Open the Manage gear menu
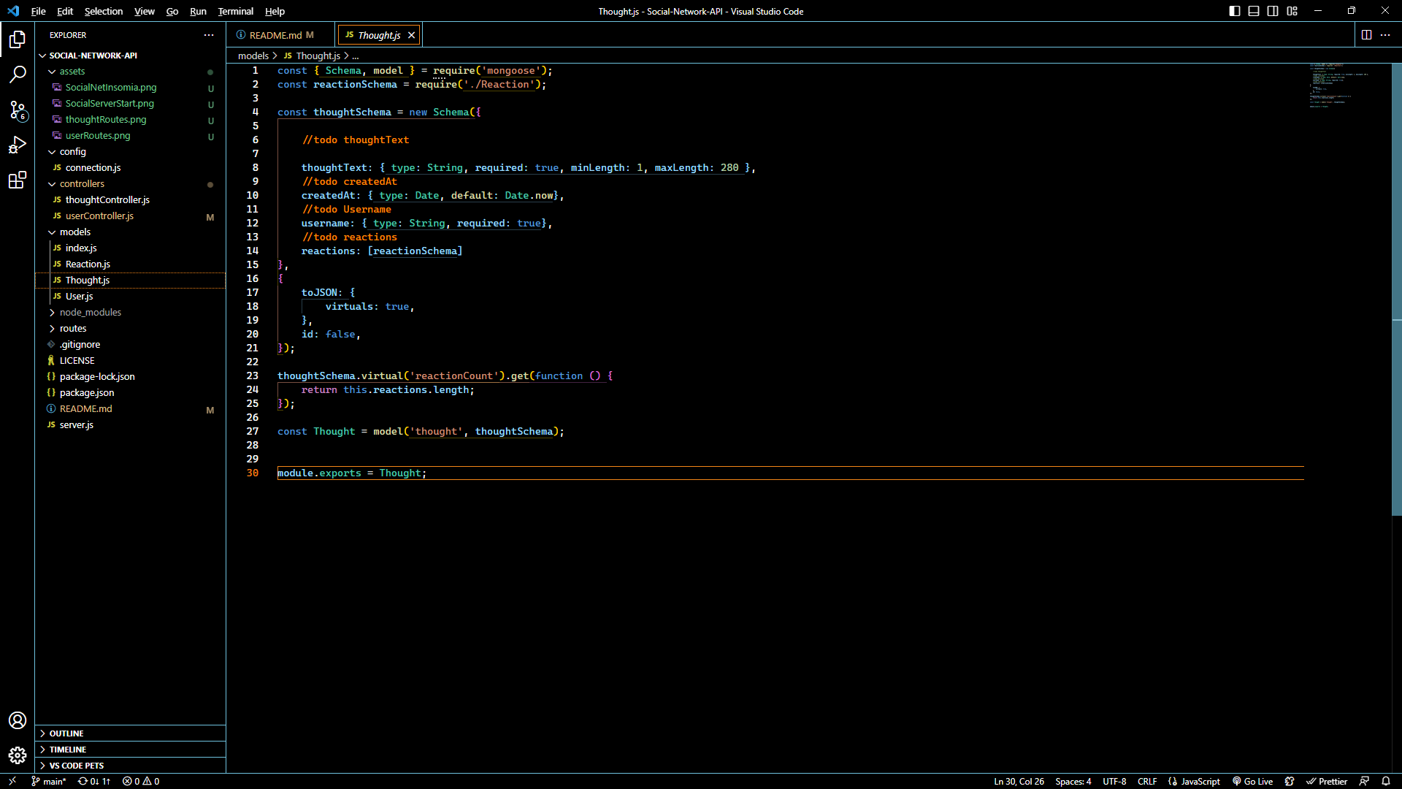The width and height of the screenshot is (1402, 789). pos(18,755)
